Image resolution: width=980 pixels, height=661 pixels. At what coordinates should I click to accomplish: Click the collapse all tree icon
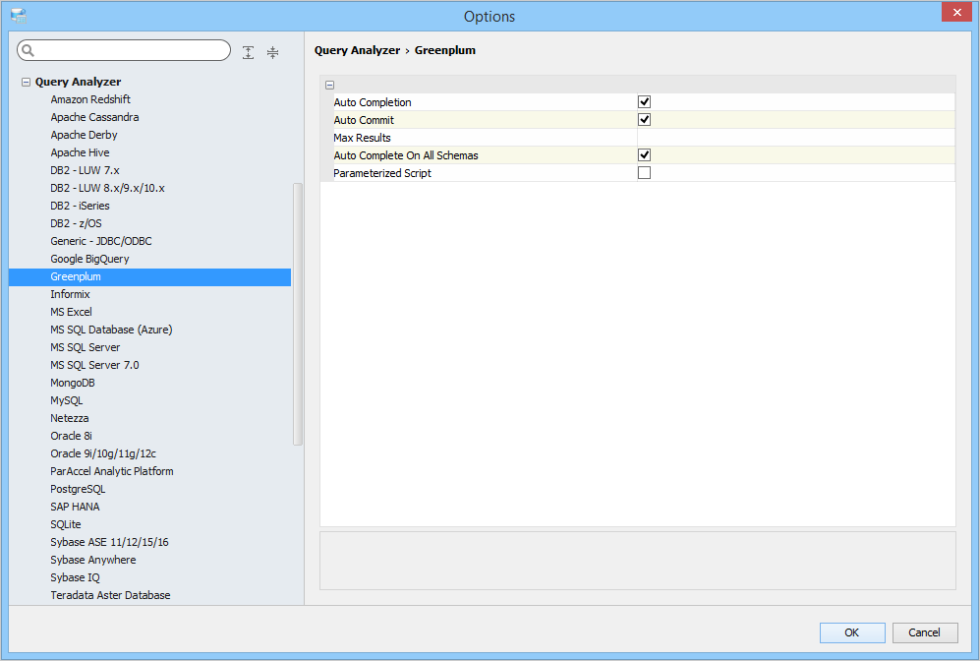[x=272, y=52]
